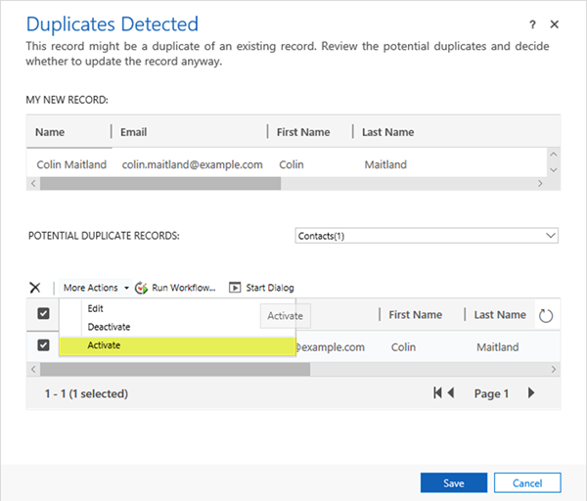Toggle the select-all checkbox in grid header
This screenshot has width=587, height=501.
tap(43, 314)
